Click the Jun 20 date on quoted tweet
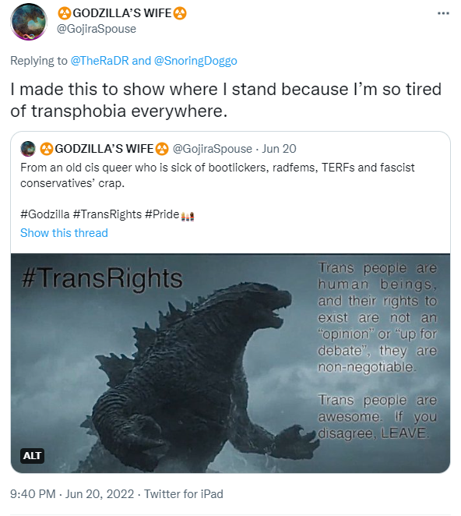This screenshot has height=516, width=461. (x=279, y=149)
